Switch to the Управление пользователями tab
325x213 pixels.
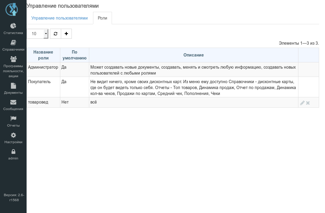tap(59, 18)
